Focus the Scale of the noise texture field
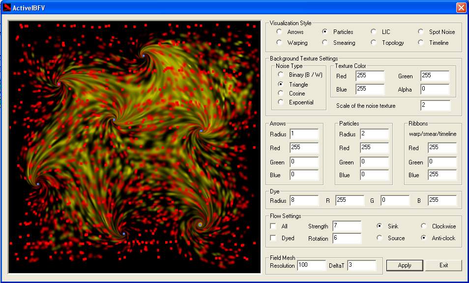 click(435, 106)
